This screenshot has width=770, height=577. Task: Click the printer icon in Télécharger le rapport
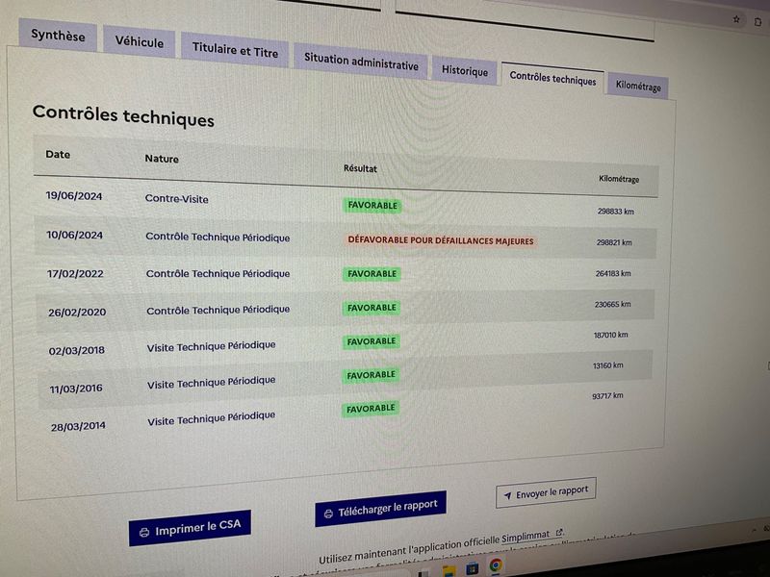click(328, 514)
